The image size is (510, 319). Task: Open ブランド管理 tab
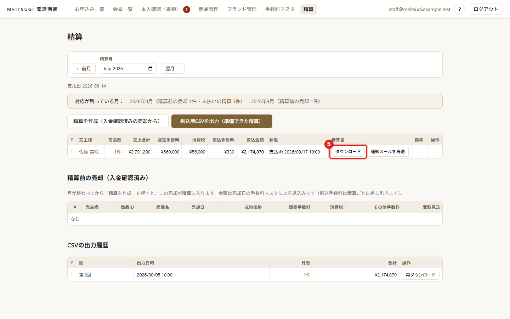tap(242, 9)
